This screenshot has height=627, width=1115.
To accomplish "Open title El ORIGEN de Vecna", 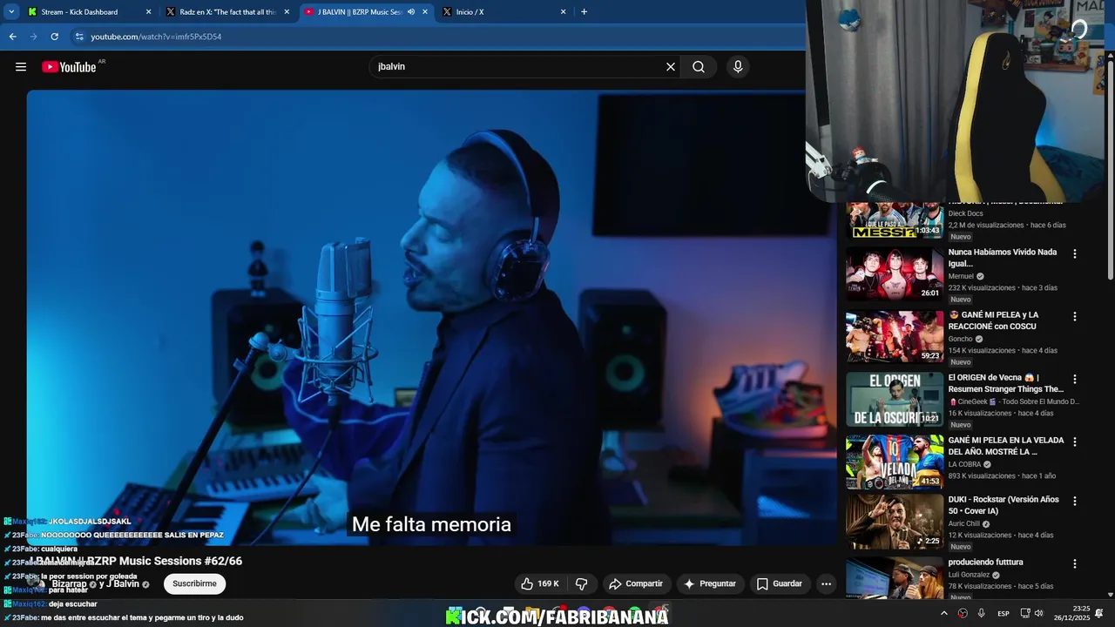I will tap(1006, 383).
